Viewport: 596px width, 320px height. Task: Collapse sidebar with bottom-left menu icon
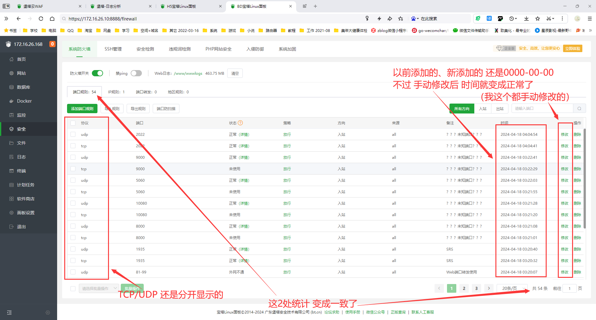pyautogui.click(x=9, y=313)
